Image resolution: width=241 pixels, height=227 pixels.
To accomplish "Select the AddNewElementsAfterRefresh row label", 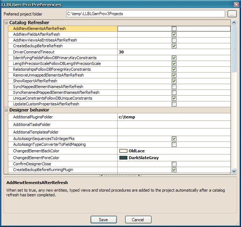I will point(39,29).
